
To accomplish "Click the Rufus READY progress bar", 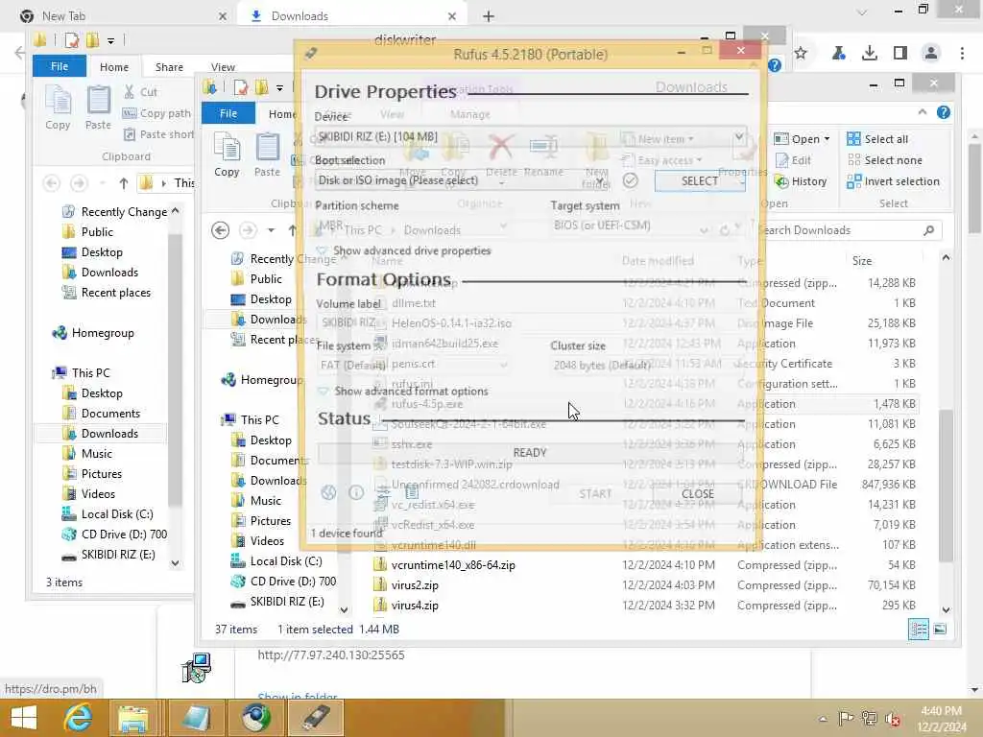I will [x=530, y=453].
